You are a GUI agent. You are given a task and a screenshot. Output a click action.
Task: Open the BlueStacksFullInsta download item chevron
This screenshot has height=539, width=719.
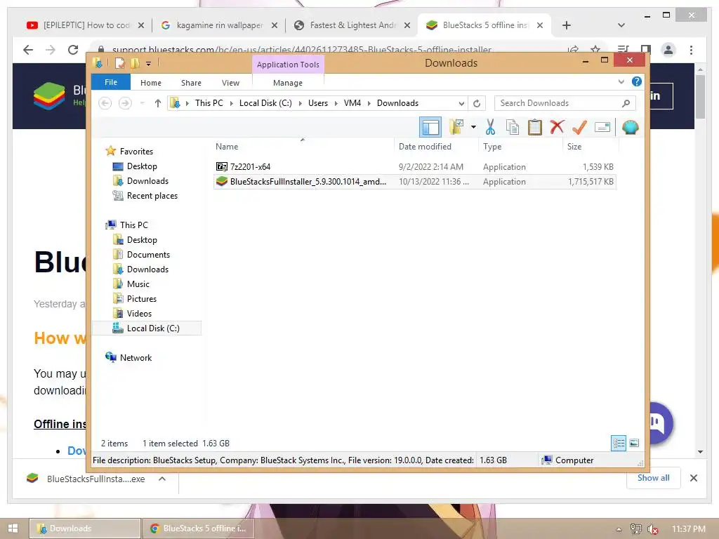tap(162, 479)
